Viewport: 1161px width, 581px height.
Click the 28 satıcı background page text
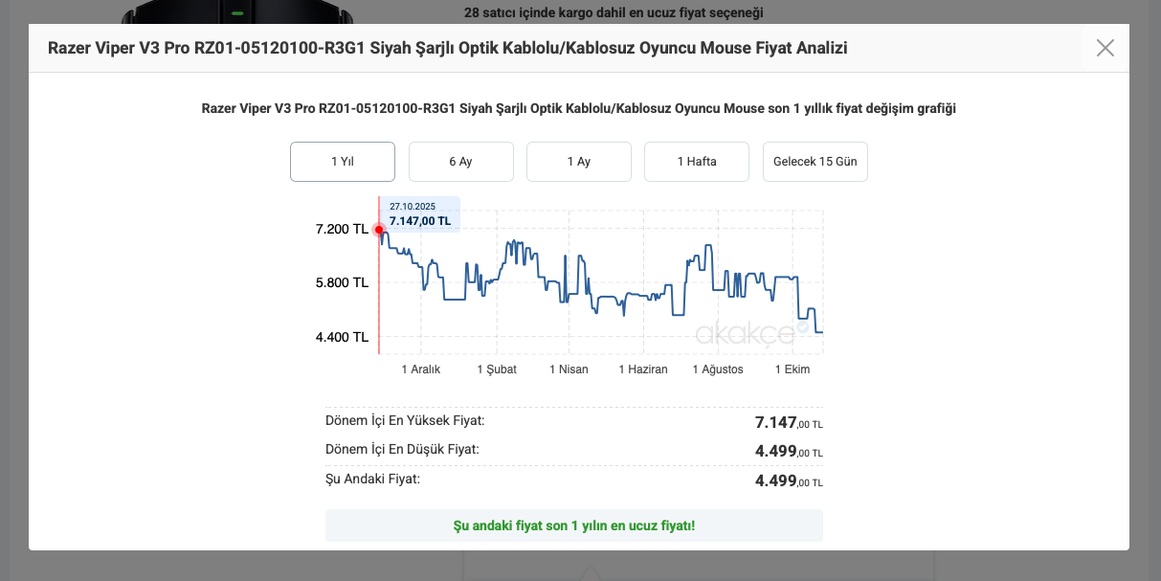(614, 13)
